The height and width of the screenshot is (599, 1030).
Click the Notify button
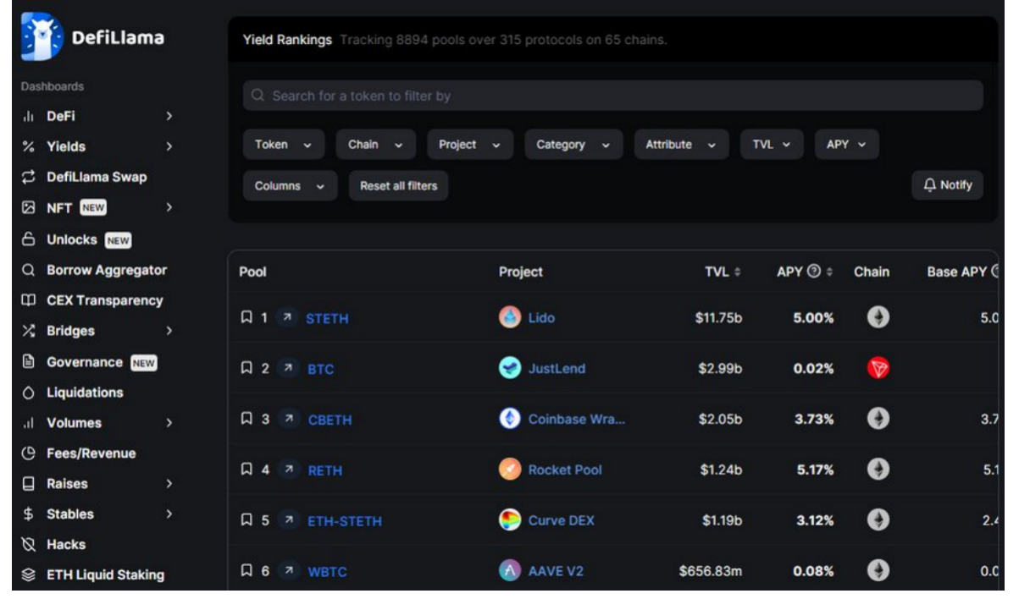coord(947,185)
